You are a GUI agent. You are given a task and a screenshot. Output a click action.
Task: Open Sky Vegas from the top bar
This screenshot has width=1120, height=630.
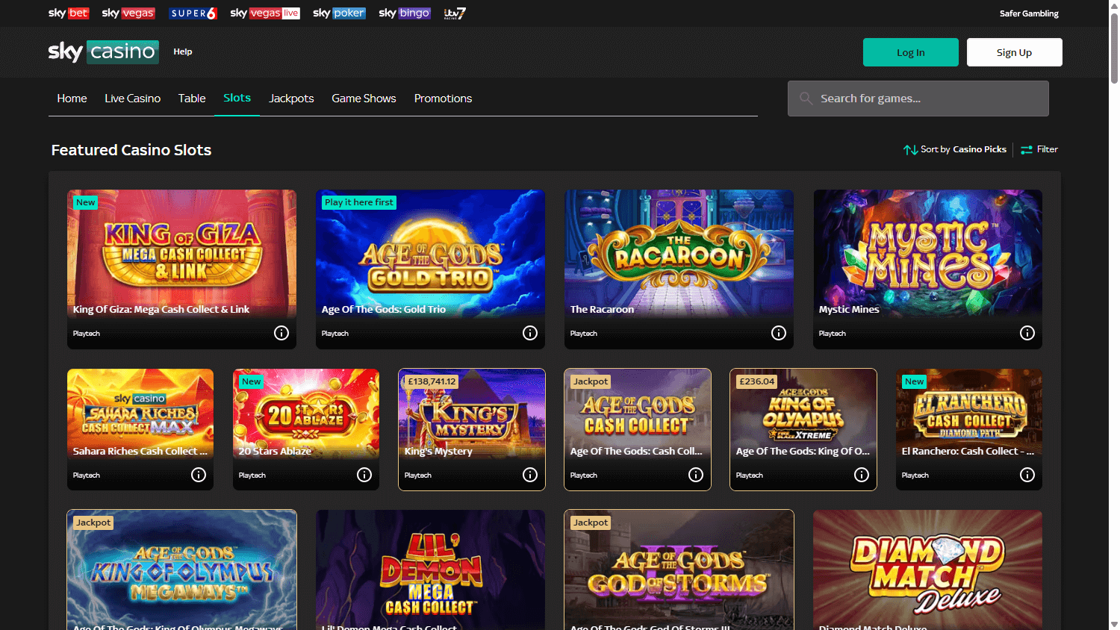128,13
